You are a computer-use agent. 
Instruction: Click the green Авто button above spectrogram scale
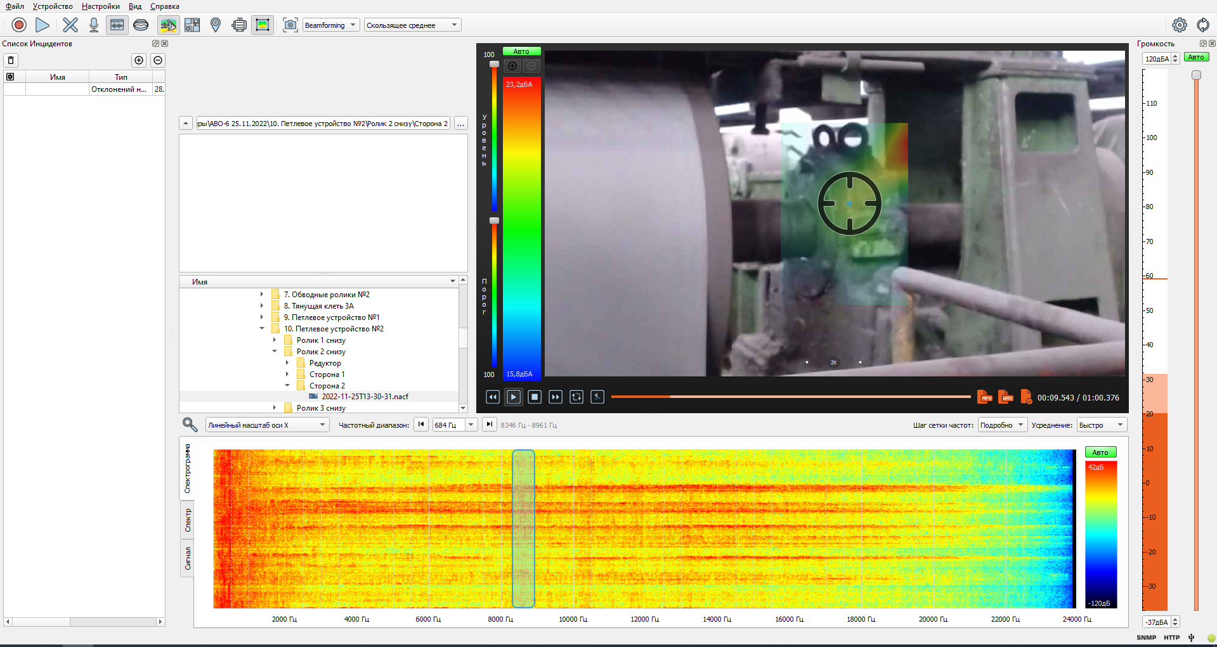point(1100,452)
